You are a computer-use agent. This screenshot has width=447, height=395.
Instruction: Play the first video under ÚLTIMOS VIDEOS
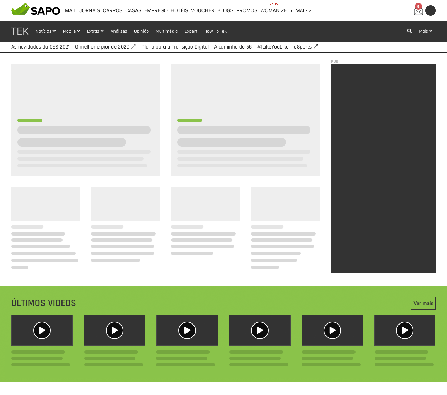point(42,330)
